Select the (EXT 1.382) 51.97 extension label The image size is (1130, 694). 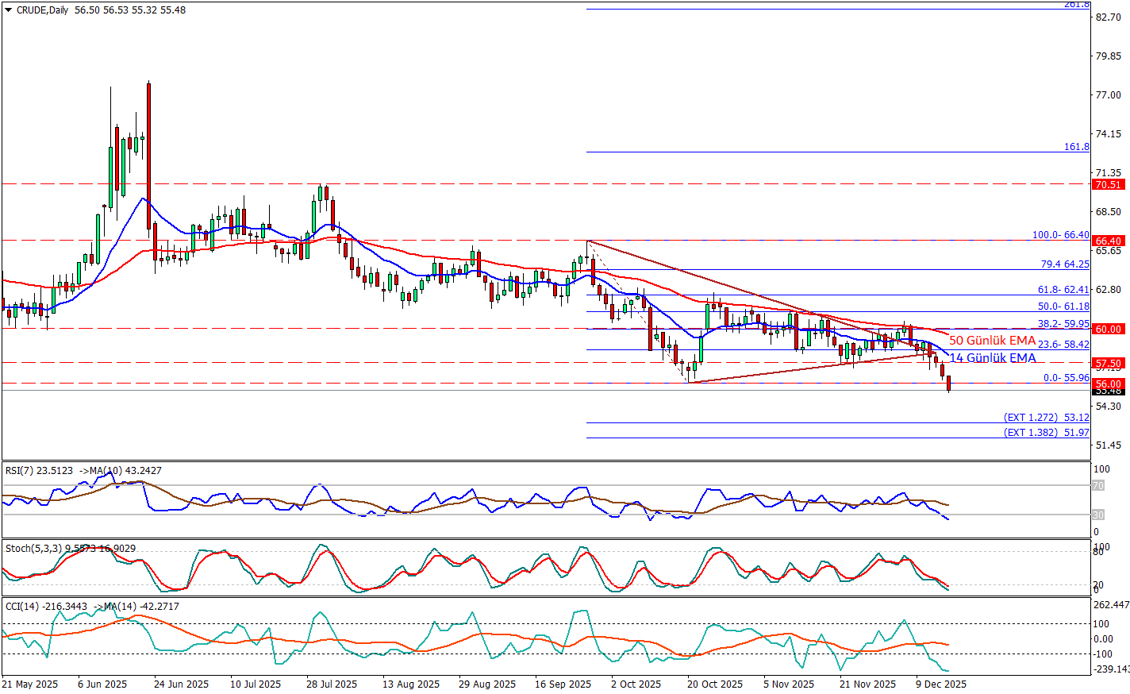pos(1046,433)
